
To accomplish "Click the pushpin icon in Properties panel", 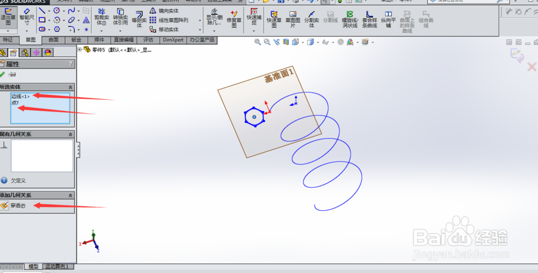I will click(12, 74).
